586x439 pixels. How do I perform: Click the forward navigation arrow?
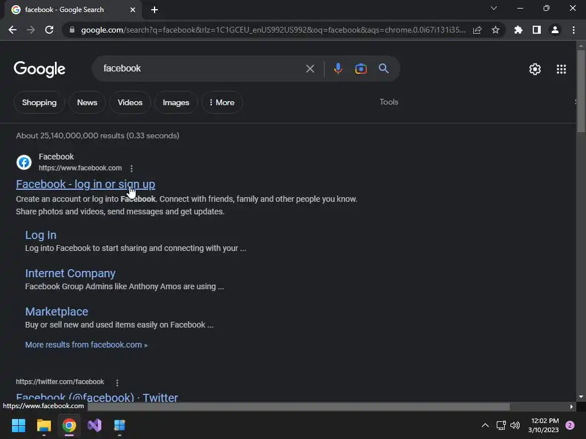(31, 30)
